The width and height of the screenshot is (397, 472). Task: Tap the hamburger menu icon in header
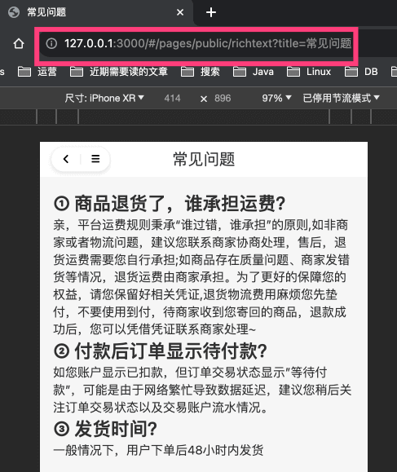point(95,159)
